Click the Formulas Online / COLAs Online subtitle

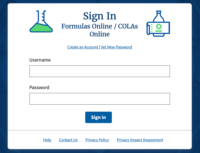click(x=100, y=30)
